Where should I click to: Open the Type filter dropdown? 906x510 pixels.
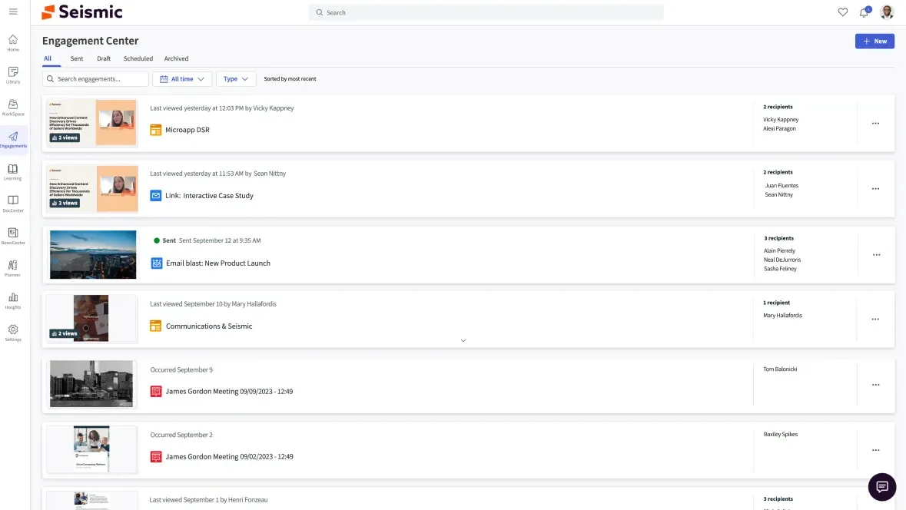pos(236,79)
